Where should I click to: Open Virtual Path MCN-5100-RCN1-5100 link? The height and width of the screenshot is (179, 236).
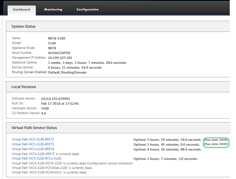[x=37, y=159]
